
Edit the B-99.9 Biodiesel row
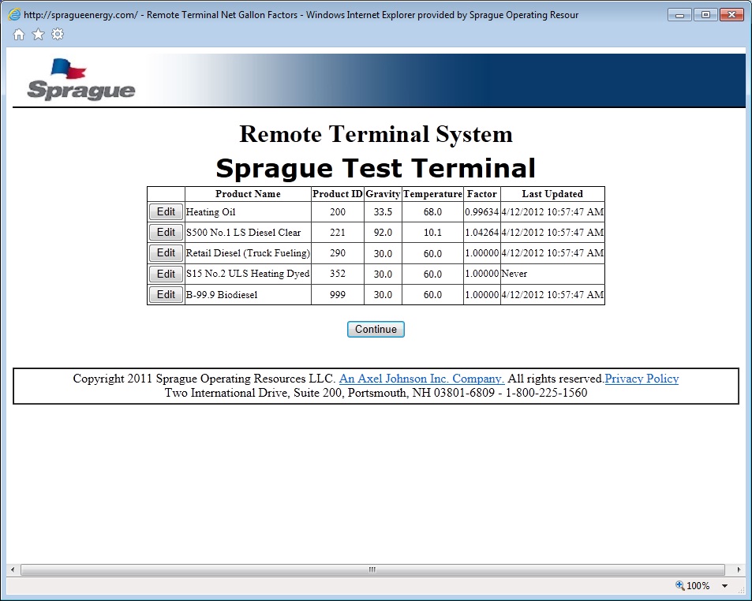(x=166, y=294)
